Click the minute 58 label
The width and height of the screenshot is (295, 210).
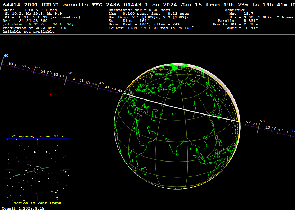pyautogui.click(x=18, y=65)
